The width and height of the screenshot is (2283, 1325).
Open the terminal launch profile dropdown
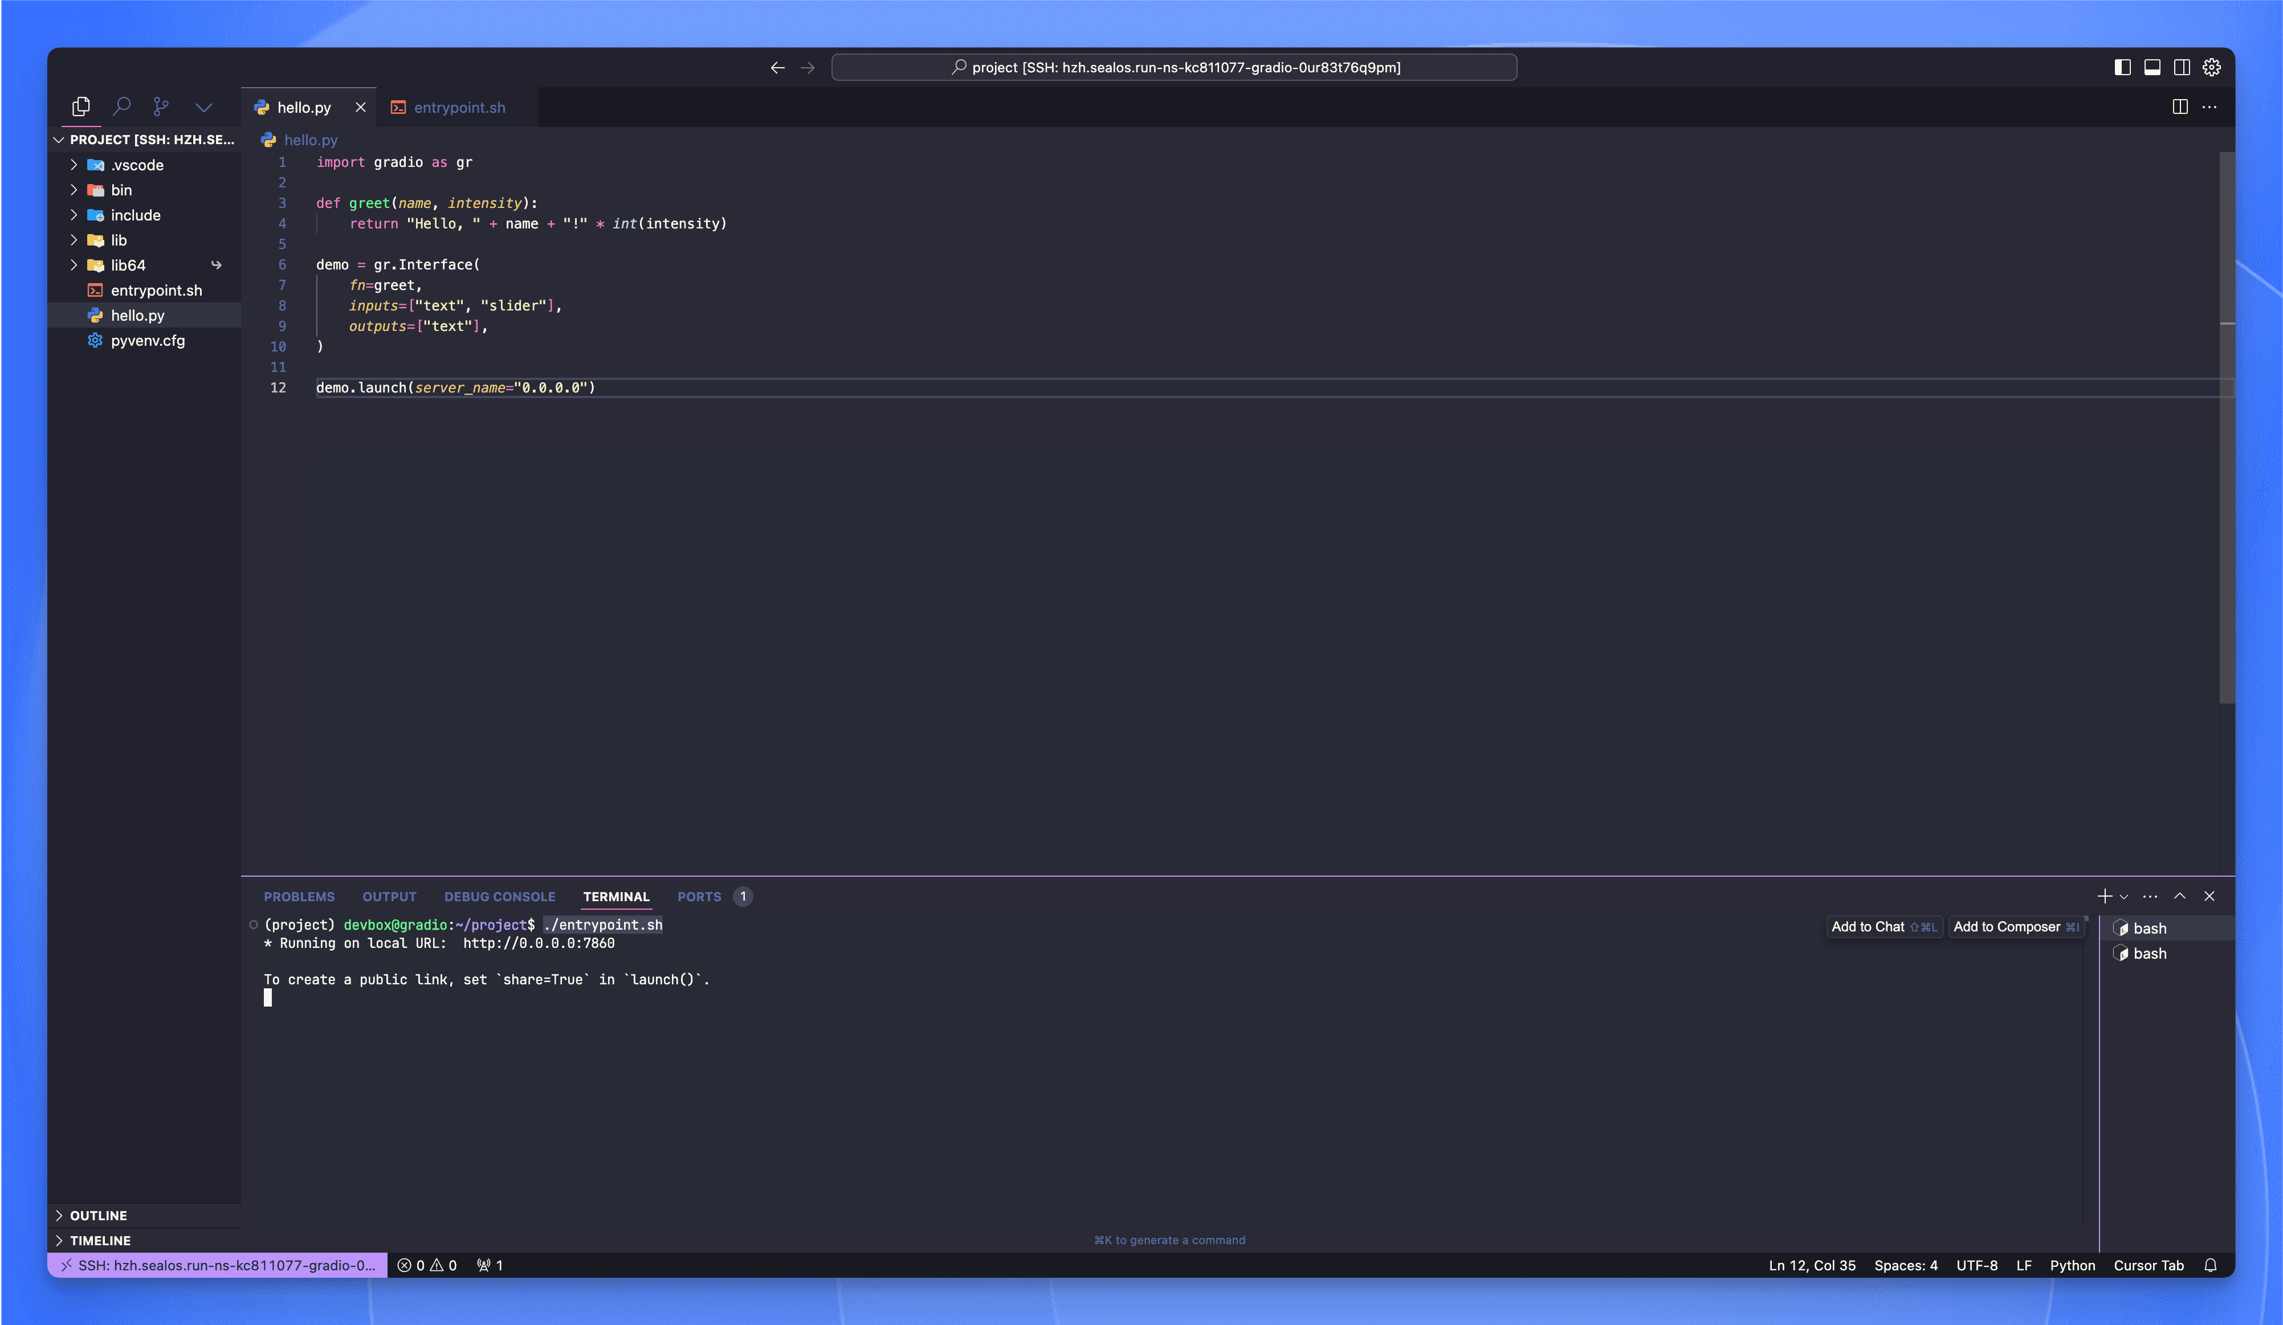coord(2123,897)
